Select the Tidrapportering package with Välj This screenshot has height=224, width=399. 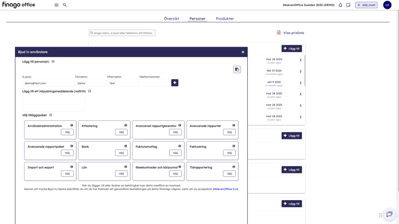tap(229, 173)
